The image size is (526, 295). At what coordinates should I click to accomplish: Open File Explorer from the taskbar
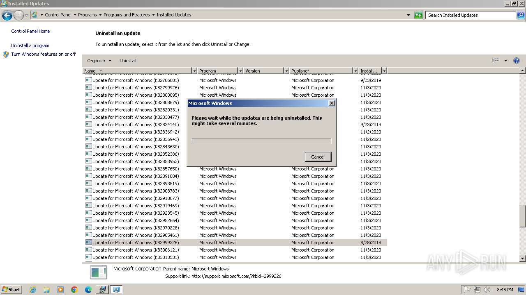point(46,290)
